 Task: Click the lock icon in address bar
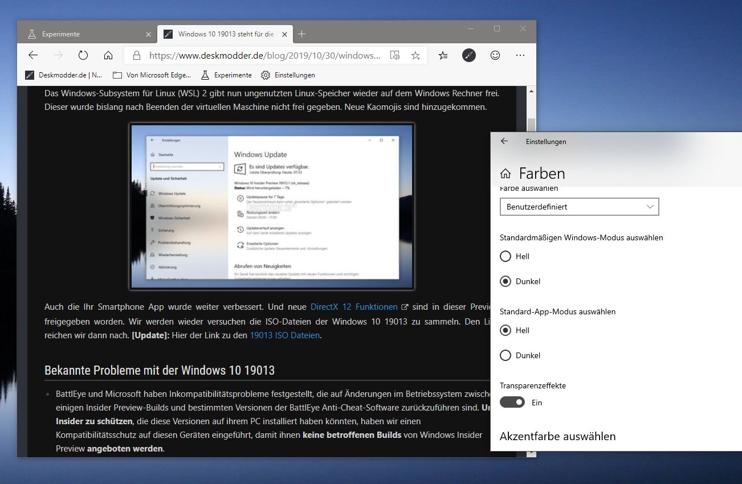click(136, 56)
